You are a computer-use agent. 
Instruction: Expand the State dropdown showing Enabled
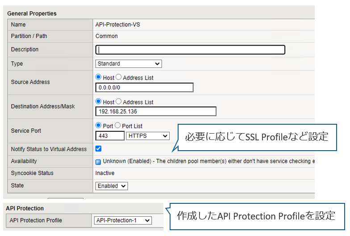point(112,186)
